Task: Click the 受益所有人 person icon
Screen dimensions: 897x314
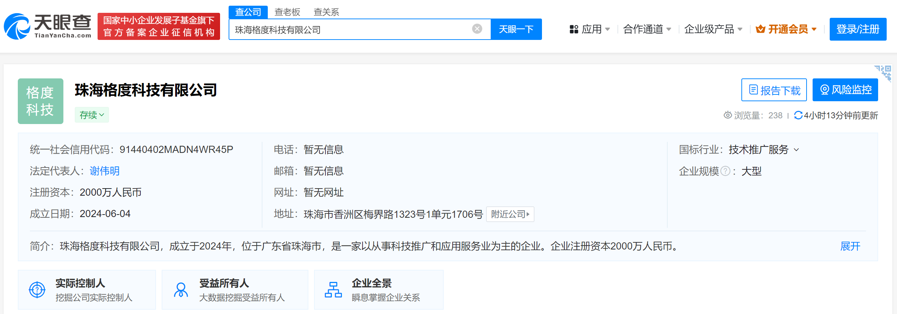Action: (181, 290)
